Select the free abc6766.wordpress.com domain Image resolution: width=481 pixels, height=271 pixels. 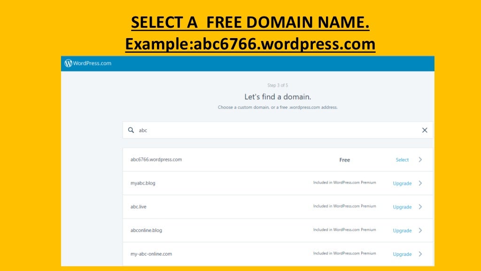[402, 160]
